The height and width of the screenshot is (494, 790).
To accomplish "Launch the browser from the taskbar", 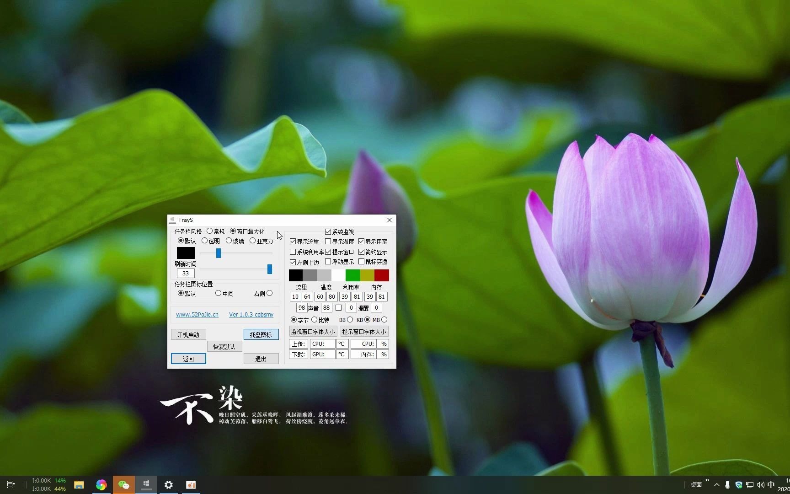I will pyautogui.click(x=101, y=484).
